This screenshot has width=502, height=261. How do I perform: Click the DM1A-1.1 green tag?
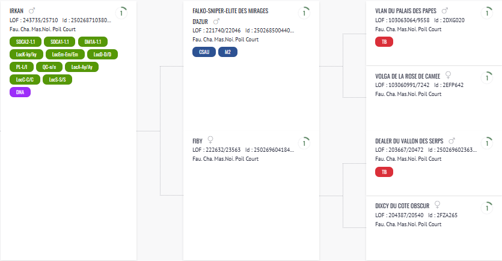click(93, 42)
